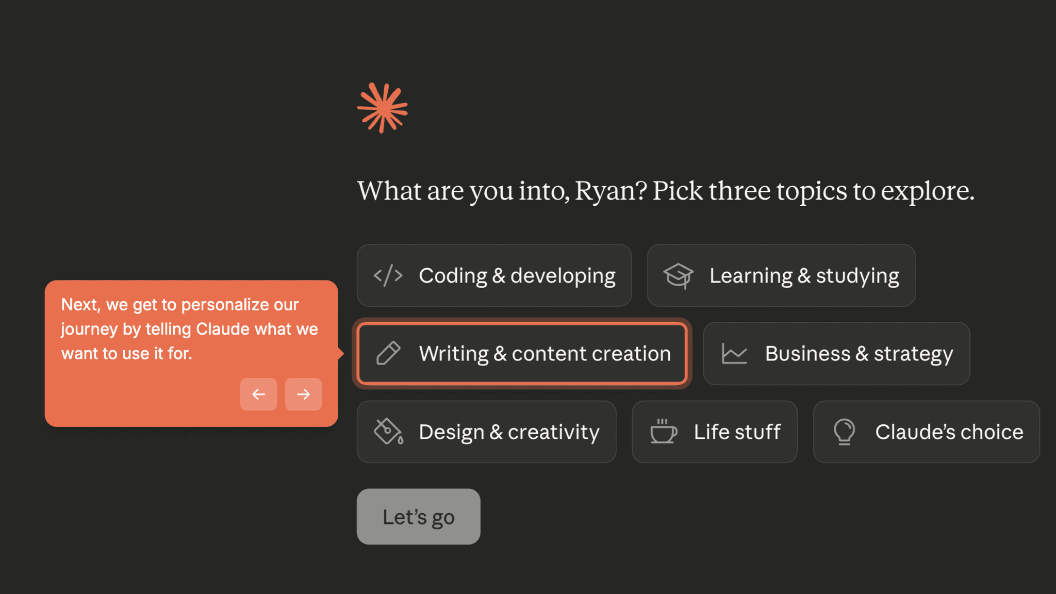The width and height of the screenshot is (1056, 594).
Task: Click the graduation cap icon
Action: [x=679, y=275]
